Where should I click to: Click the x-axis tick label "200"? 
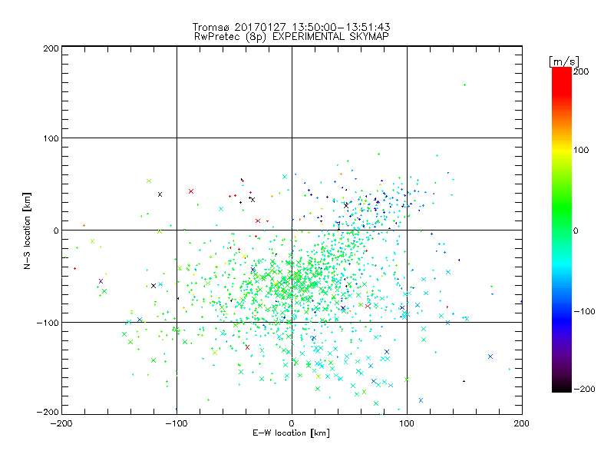(522, 423)
